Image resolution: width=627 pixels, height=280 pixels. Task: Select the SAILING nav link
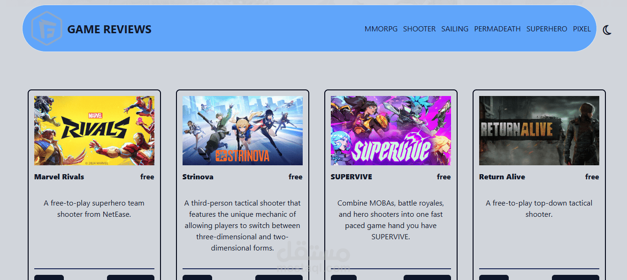coord(455,29)
